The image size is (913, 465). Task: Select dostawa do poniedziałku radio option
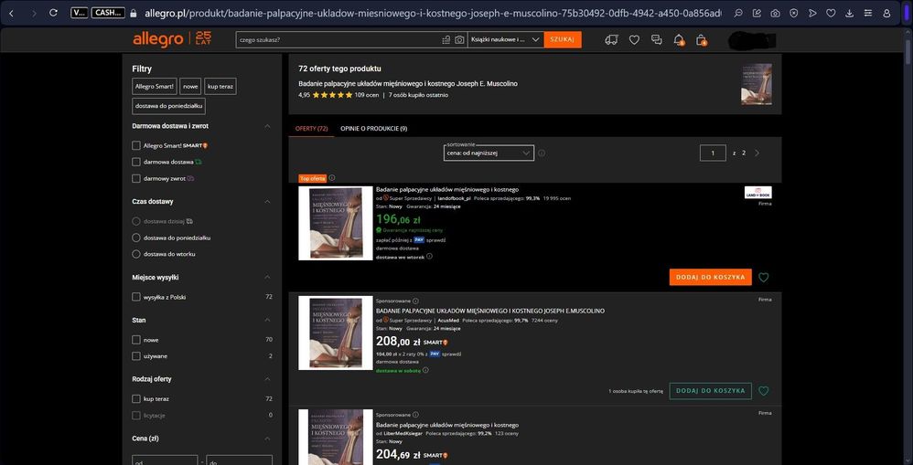point(136,238)
